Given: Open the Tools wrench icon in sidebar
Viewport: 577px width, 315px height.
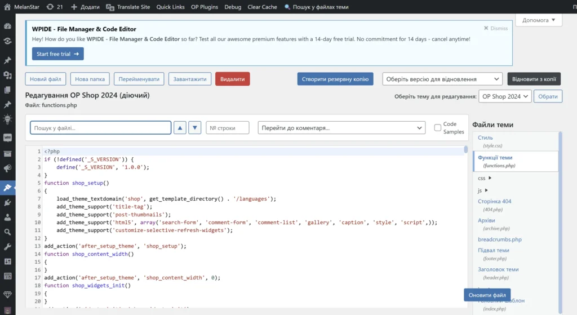Looking at the screenshot, I should click(x=7, y=247).
